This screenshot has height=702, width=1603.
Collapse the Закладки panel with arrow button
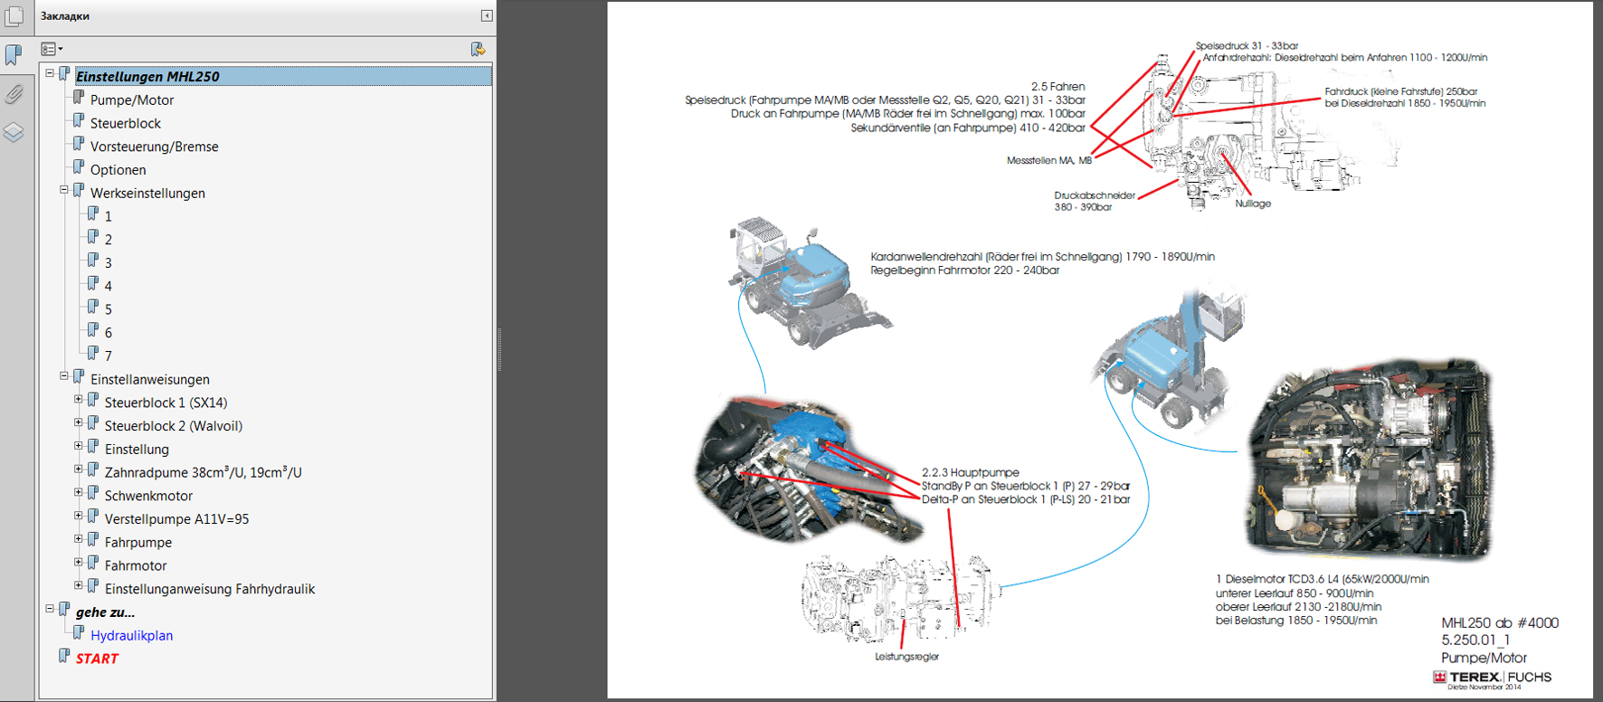[x=487, y=15]
